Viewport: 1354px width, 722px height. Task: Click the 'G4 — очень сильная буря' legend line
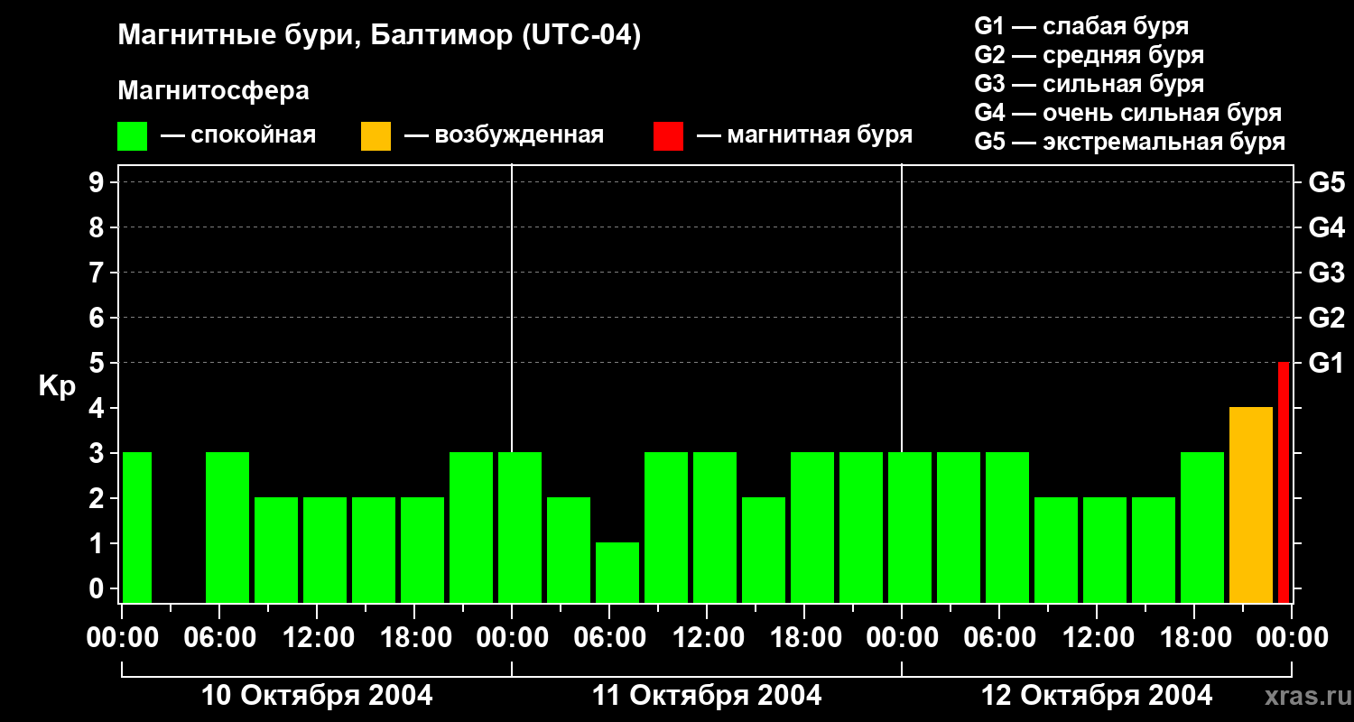click(x=1127, y=113)
